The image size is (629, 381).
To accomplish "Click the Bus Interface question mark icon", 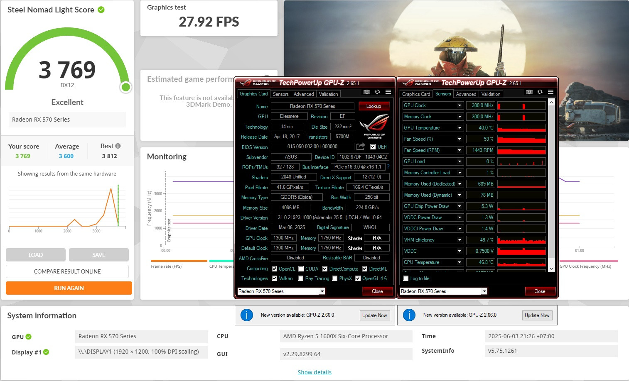I will 388,167.
